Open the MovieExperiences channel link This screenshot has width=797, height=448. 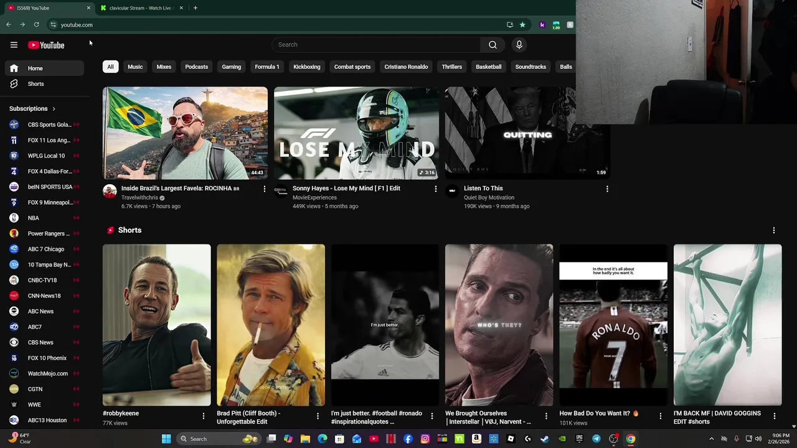[x=314, y=198]
